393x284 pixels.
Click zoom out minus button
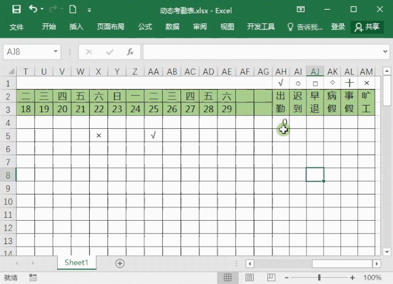(287, 277)
